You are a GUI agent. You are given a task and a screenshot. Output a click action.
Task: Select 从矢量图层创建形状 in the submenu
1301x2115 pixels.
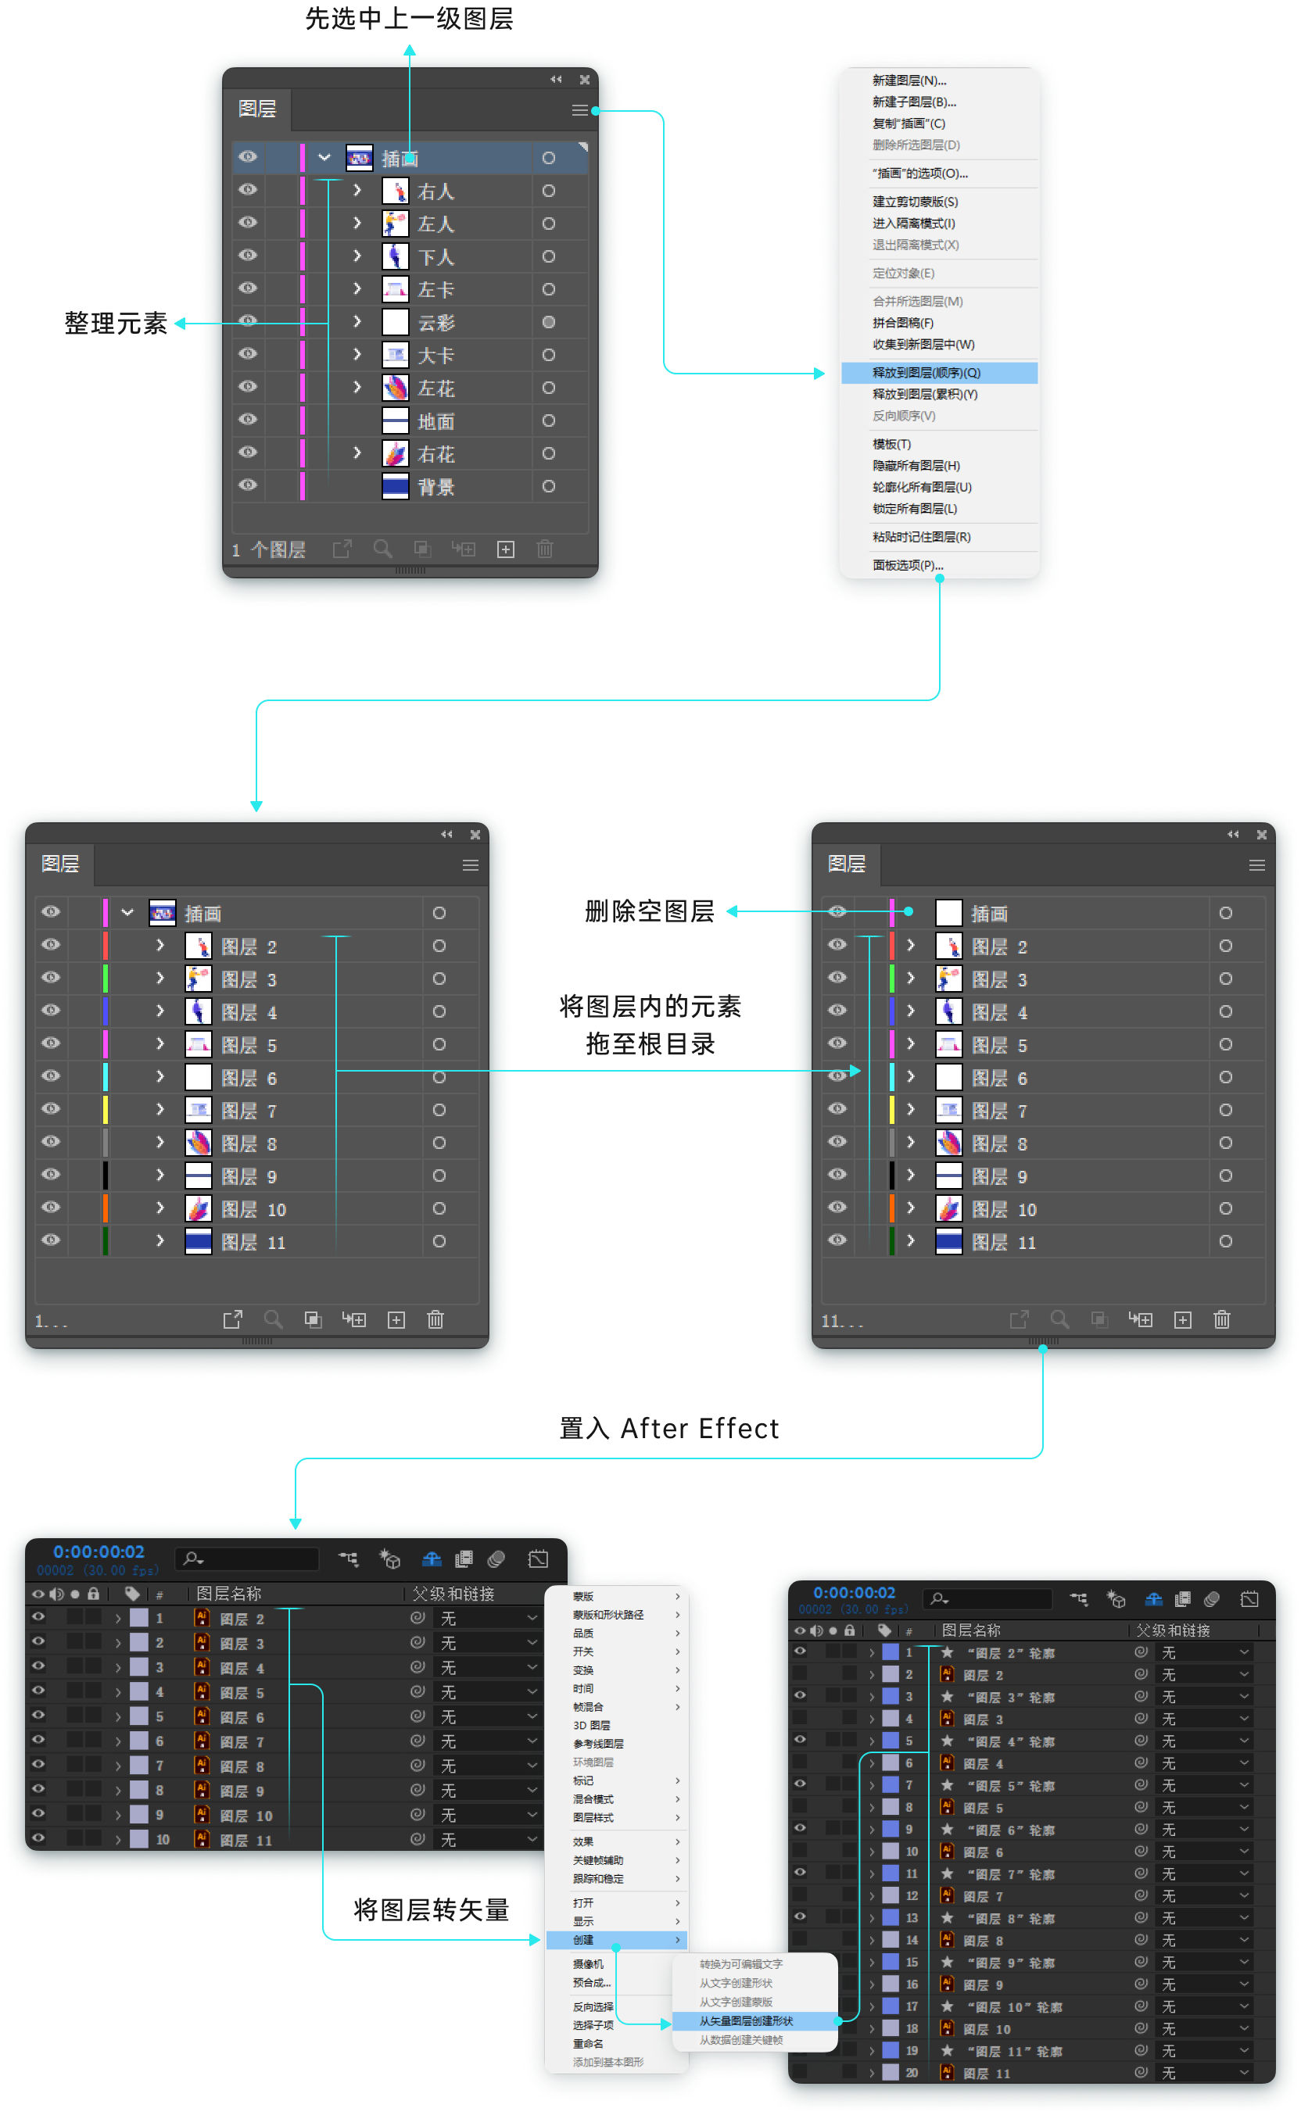pos(746,2020)
